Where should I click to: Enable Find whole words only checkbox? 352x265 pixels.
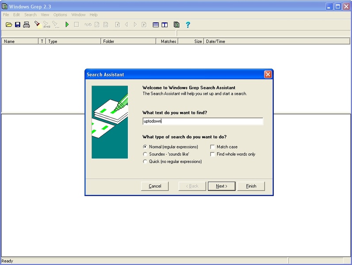[213, 154]
